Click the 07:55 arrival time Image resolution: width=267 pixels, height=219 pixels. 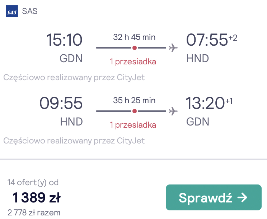coord(207,40)
